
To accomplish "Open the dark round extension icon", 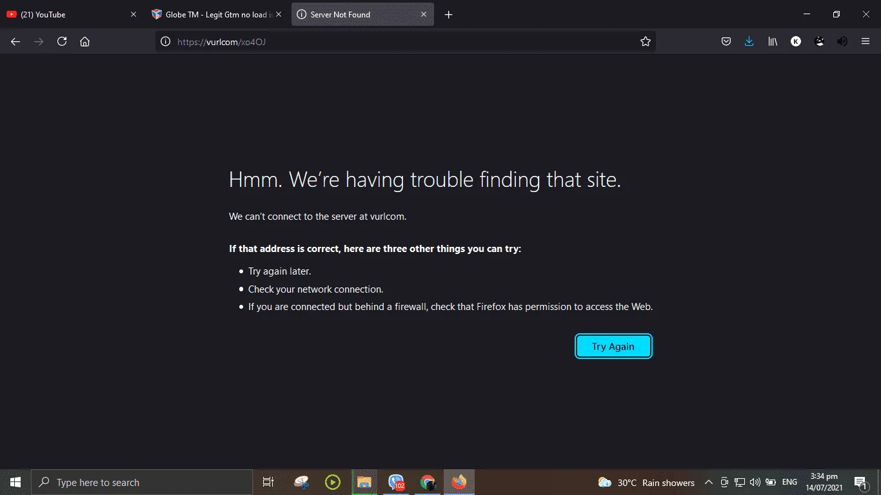I will pyautogui.click(x=819, y=41).
